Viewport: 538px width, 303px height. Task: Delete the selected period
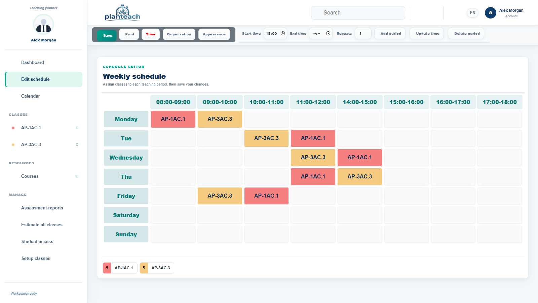point(467,34)
